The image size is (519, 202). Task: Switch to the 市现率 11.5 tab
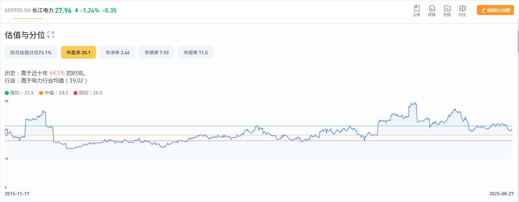195,53
